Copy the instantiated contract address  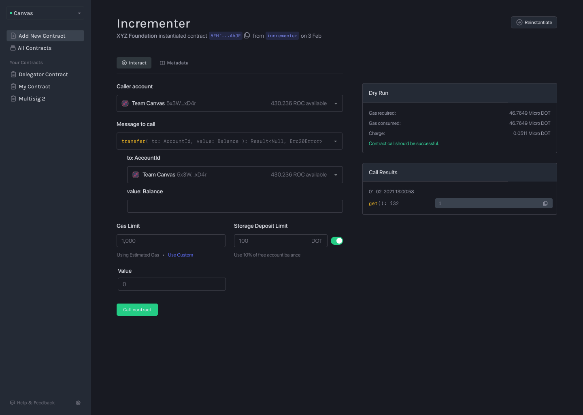247,35
